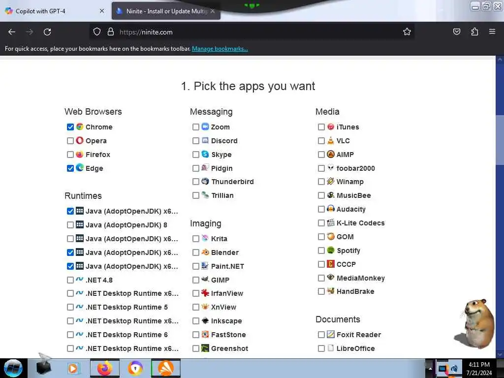Screen dimensions: 504x378
Task: Check the Krita checkbox
Action: [196, 239]
